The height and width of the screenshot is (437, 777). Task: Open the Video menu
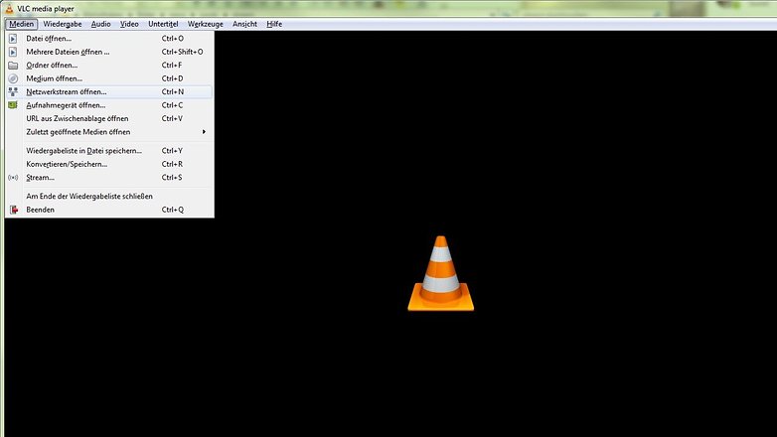click(129, 24)
